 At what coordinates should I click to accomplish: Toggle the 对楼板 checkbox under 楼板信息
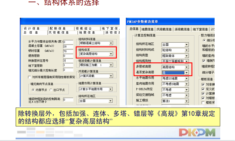point(203,98)
